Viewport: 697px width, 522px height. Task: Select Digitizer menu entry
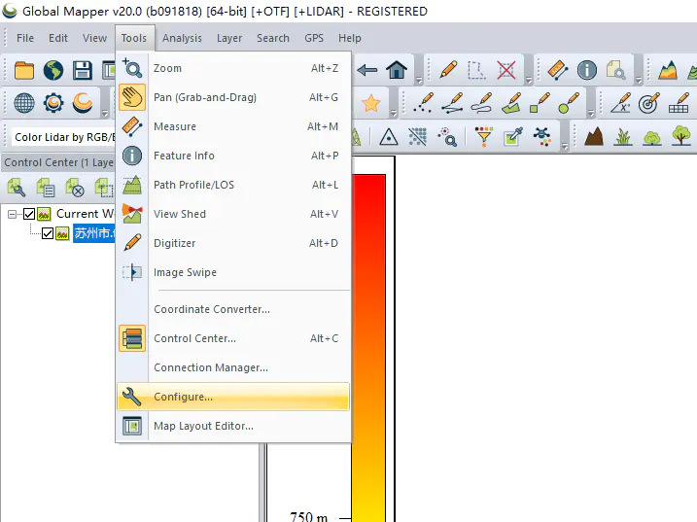click(x=233, y=243)
